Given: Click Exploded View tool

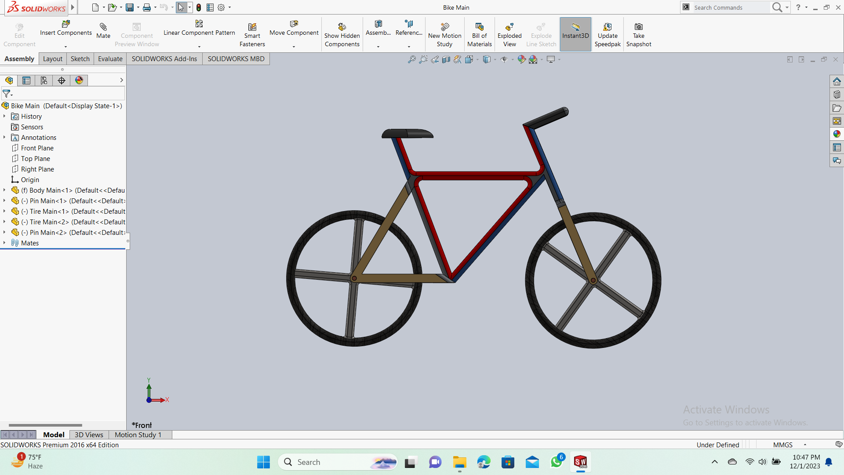Looking at the screenshot, I should tap(509, 35).
